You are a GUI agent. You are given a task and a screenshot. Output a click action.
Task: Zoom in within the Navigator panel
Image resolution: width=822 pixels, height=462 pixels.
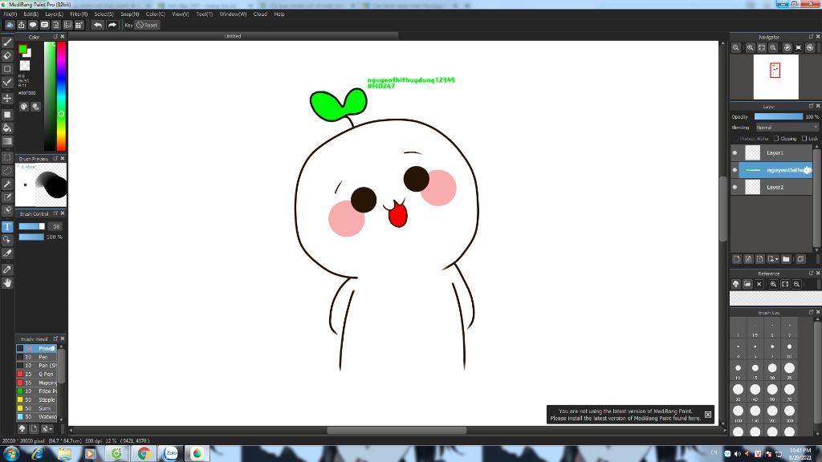click(751, 47)
